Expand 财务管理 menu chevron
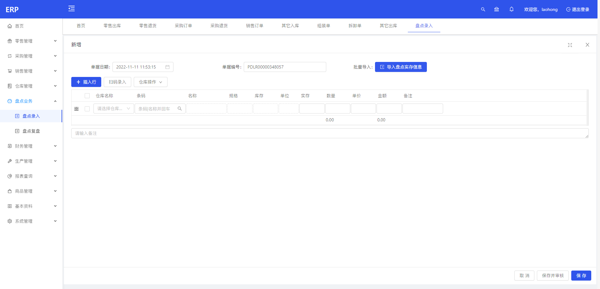The width and height of the screenshot is (600, 289). point(55,146)
